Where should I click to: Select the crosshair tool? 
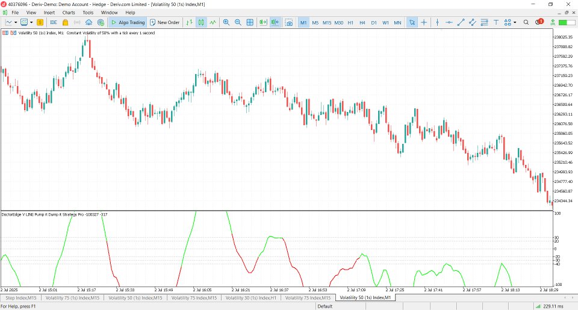tap(424, 22)
